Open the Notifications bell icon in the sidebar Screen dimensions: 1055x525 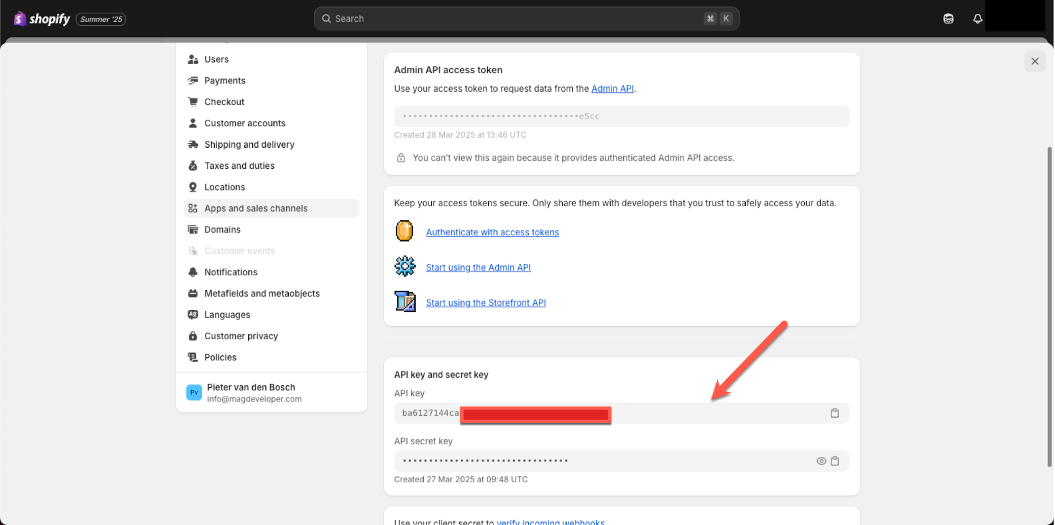(193, 272)
